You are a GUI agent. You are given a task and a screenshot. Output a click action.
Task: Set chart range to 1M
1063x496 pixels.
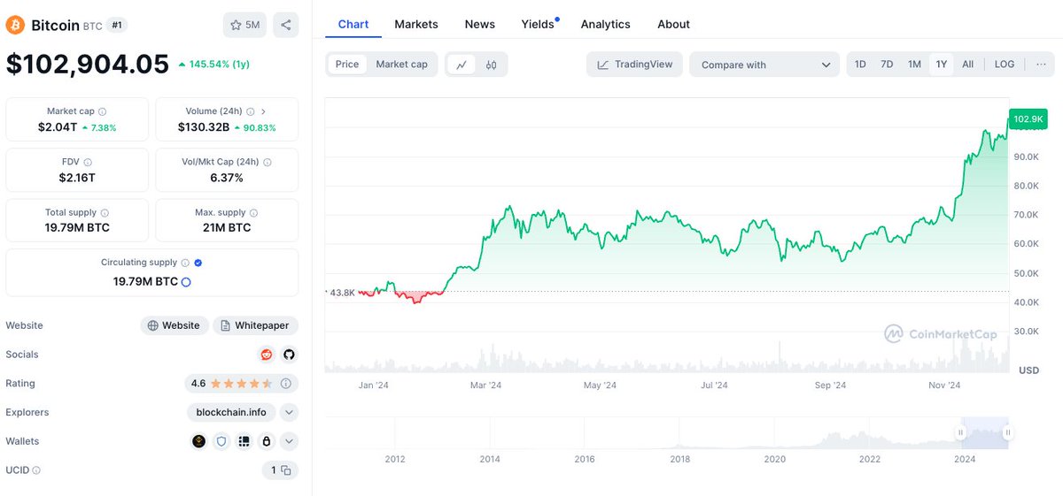[x=914, y=65]
